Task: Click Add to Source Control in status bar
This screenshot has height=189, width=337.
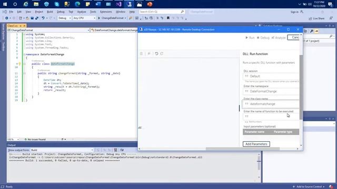Action: (309, 187)
